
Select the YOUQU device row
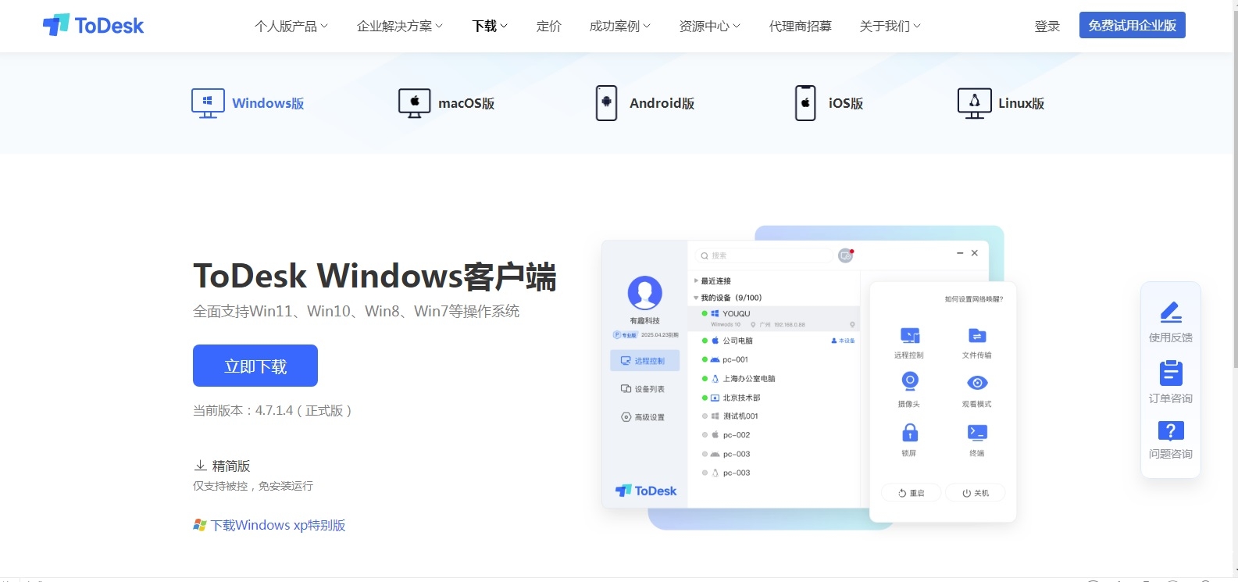pyautogui.click(x=773, y=318)
